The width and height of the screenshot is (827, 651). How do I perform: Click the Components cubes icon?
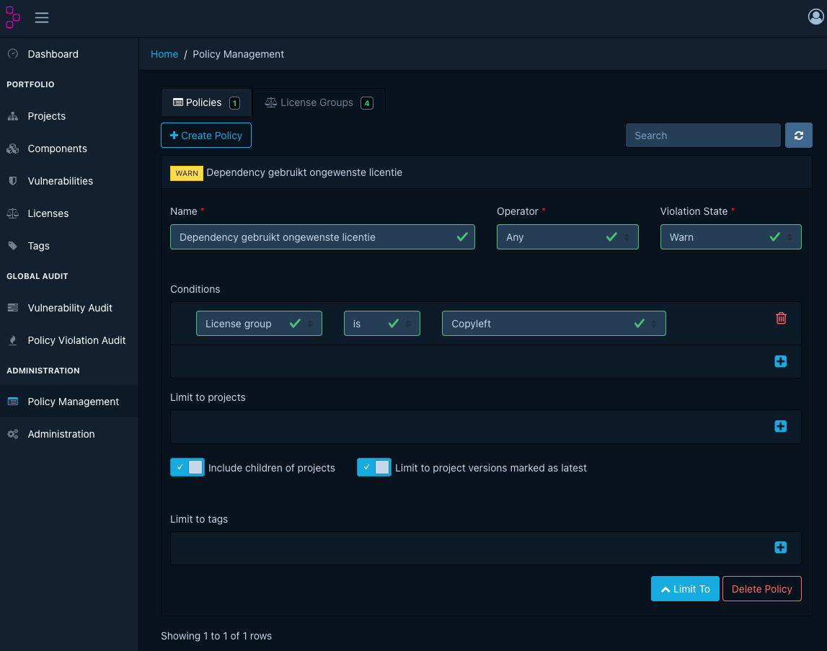[x=13, y=149]
